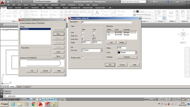Screen dimensions: 190x107
Task: Click the SolidWorks taskbar icon
Action: pos(48,104)
